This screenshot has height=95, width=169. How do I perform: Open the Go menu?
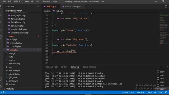click(33, 1)
